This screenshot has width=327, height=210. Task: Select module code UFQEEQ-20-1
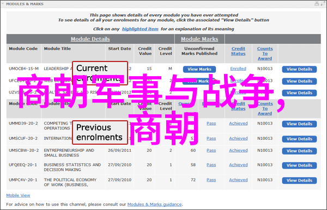(x=23, y=165)
